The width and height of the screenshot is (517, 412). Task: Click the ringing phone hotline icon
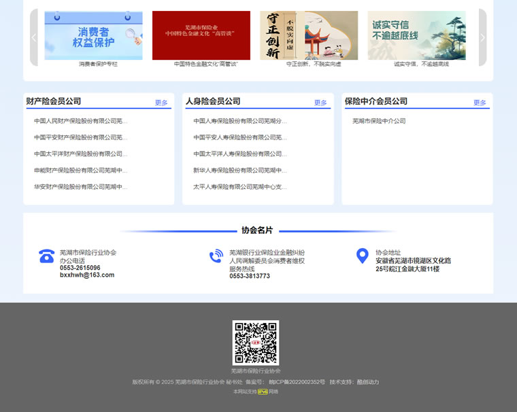coord(216,256)
